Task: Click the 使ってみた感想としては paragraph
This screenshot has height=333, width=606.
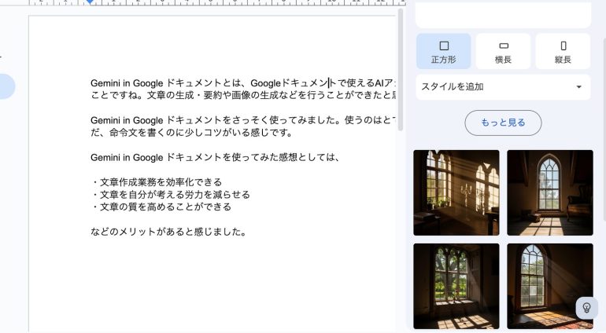Action: pos(214,157)
